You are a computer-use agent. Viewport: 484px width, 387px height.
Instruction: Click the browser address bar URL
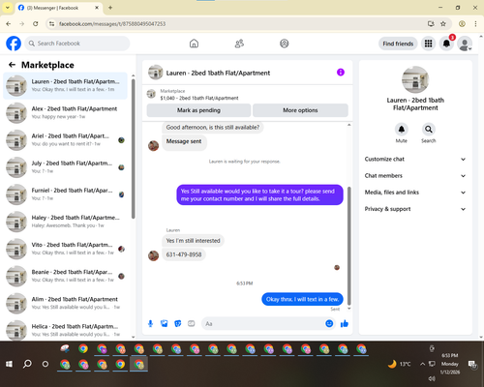pyautogui.click(x=112, y=24)
